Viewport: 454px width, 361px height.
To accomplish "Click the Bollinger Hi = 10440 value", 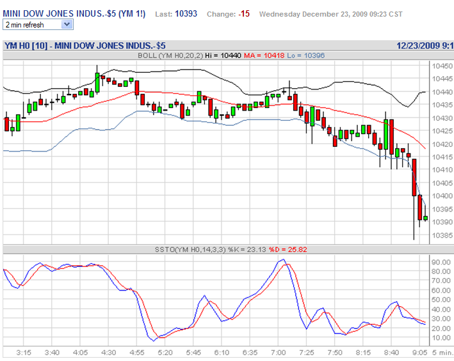I will point(223,56).
